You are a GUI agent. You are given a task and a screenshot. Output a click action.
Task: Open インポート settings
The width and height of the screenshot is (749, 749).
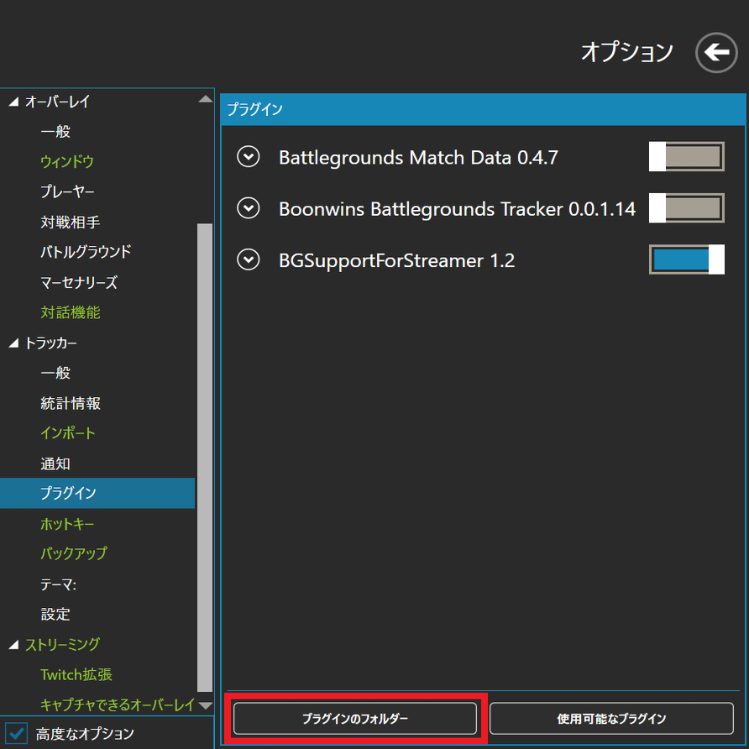tap(68, 432)
